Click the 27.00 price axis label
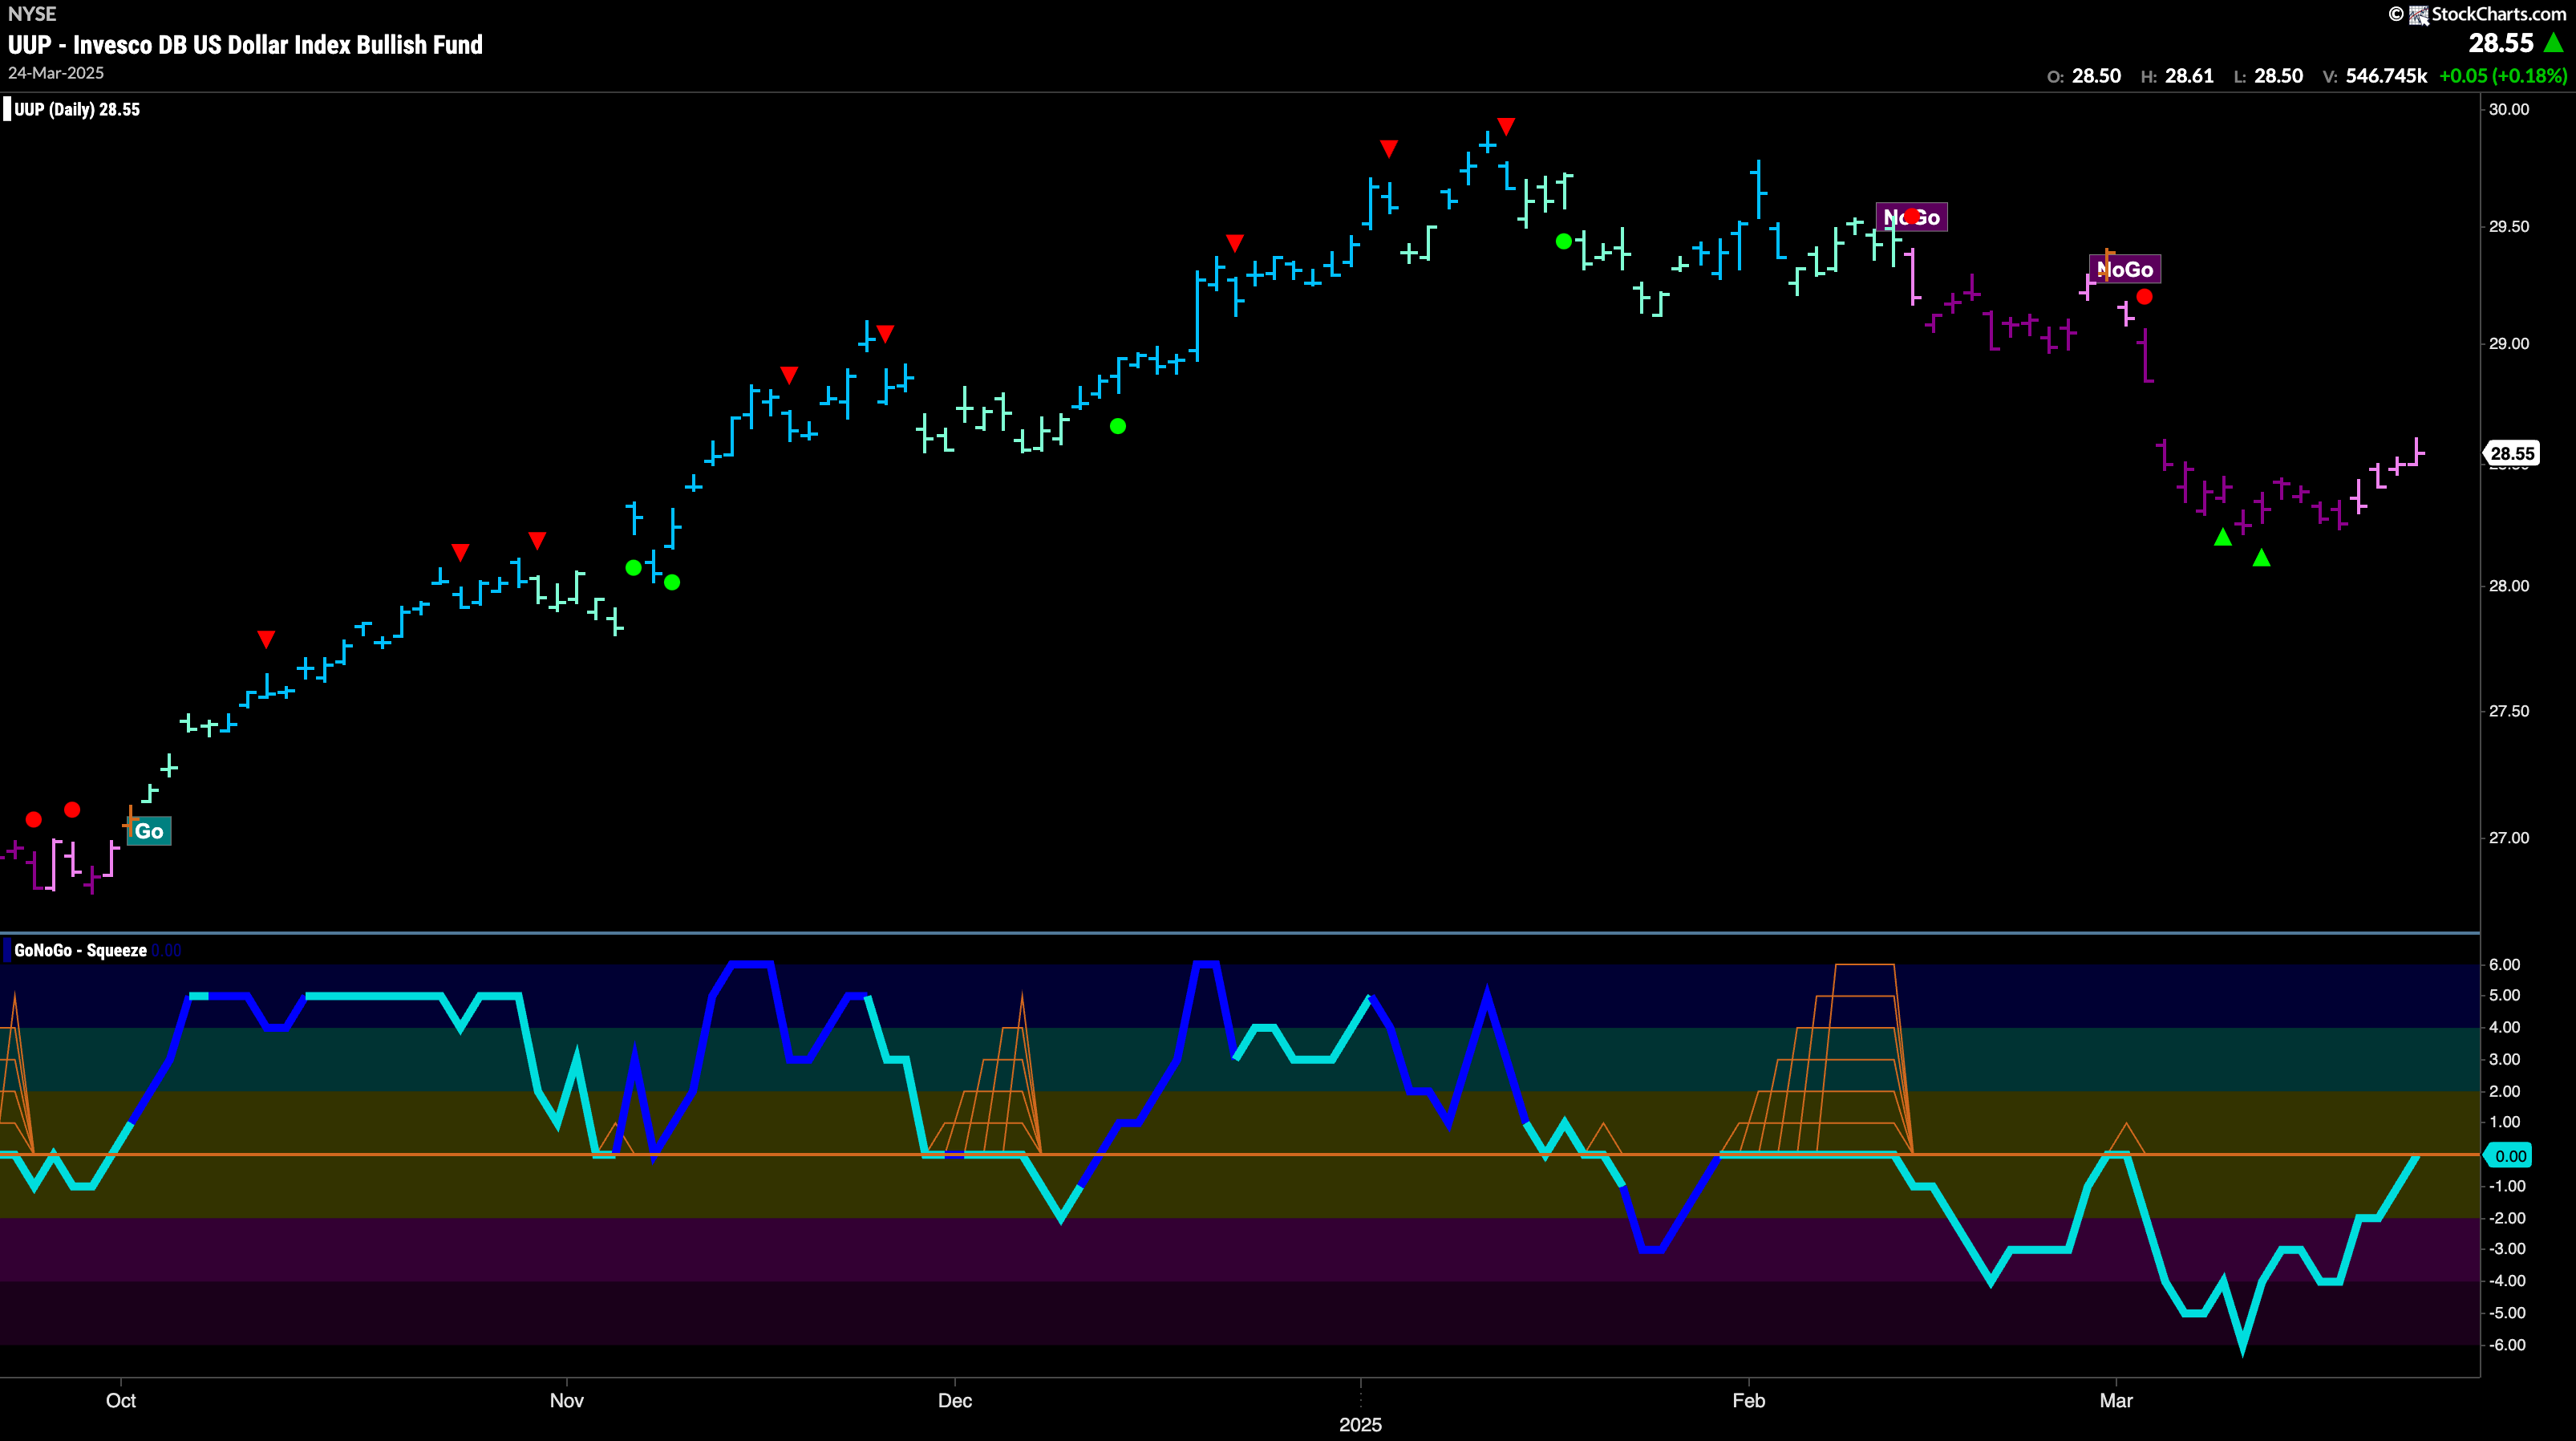2576x1441 pixels. click(2509, 838)
